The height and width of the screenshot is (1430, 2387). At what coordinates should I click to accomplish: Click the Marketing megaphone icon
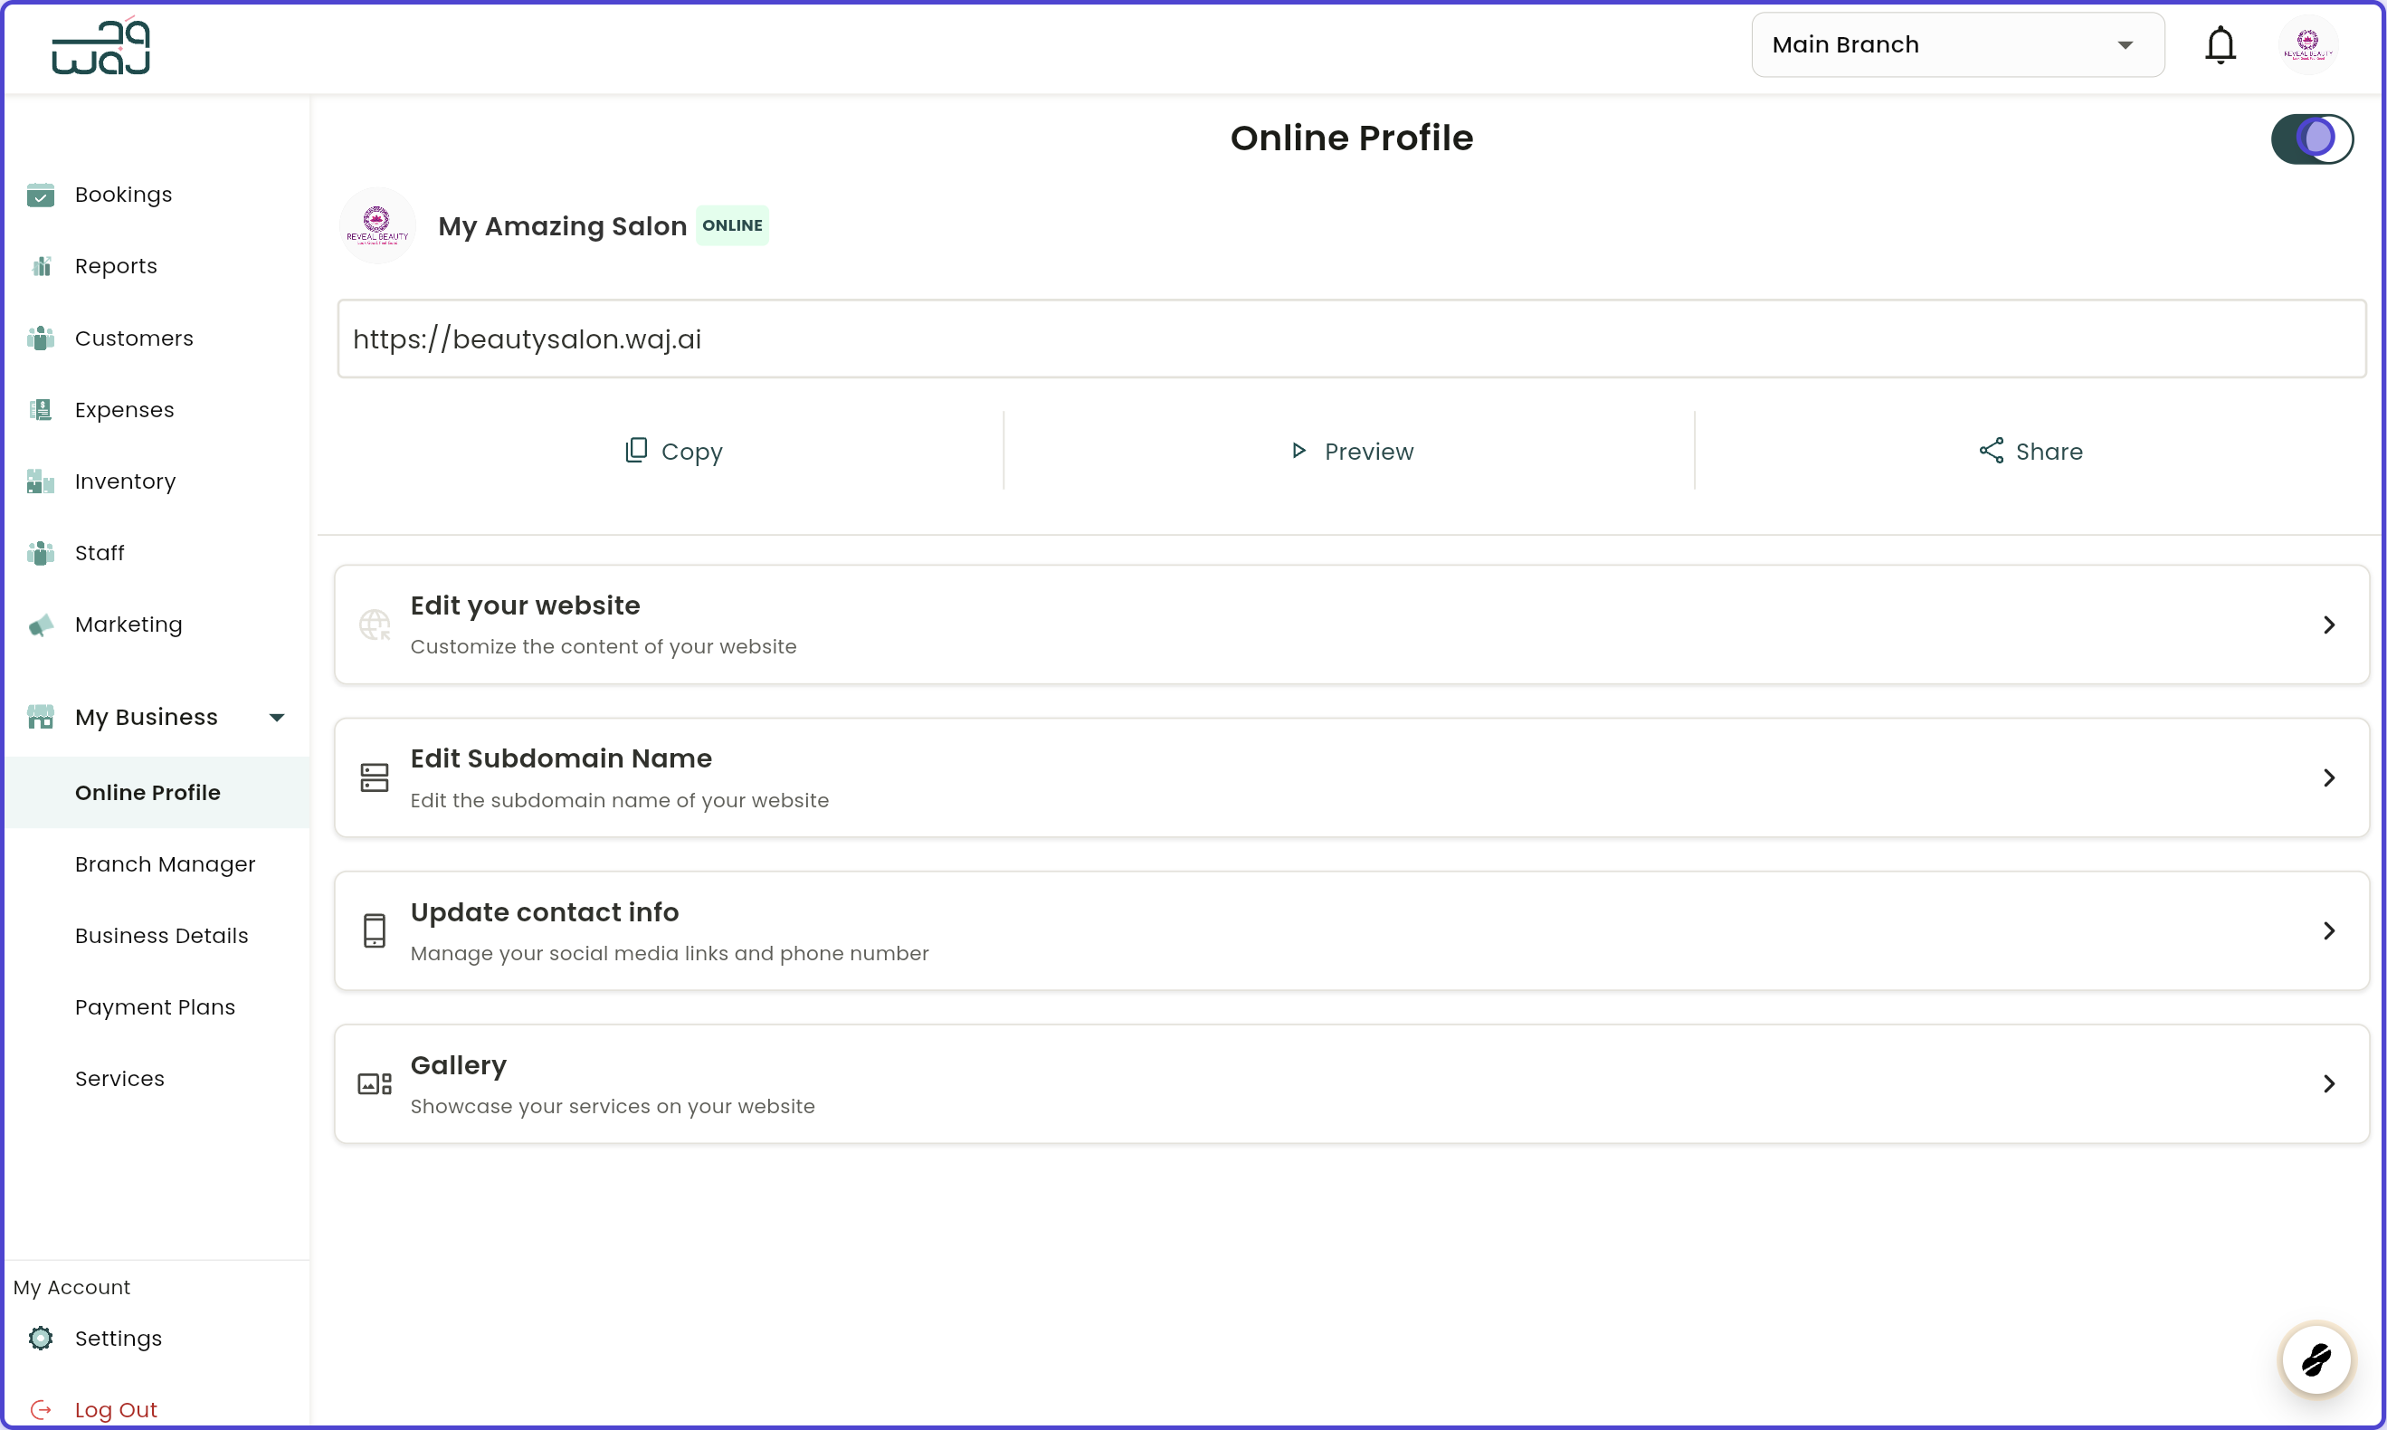point(41,624)
